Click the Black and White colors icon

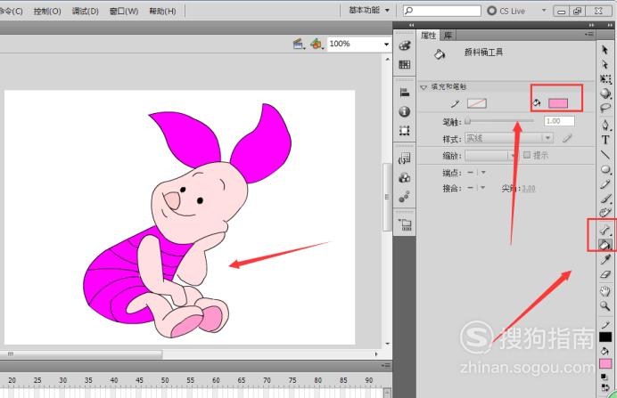[604, 378]
